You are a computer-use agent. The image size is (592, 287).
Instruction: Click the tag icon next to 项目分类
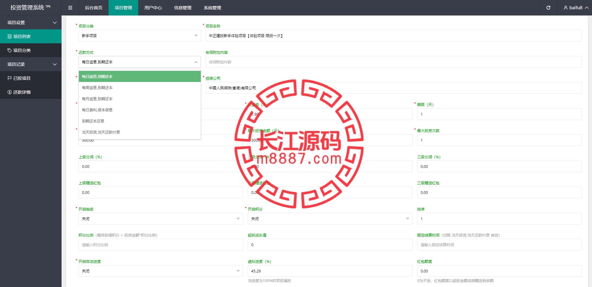pos(10,50)
